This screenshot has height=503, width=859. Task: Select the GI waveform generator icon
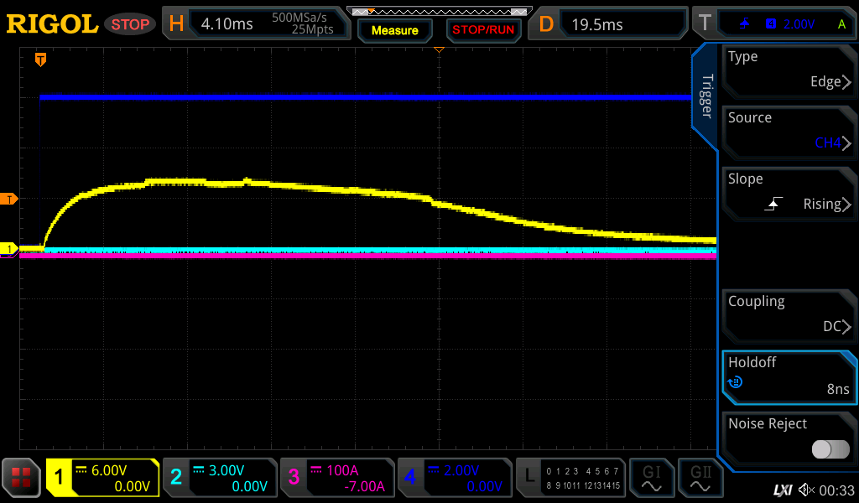651,478
